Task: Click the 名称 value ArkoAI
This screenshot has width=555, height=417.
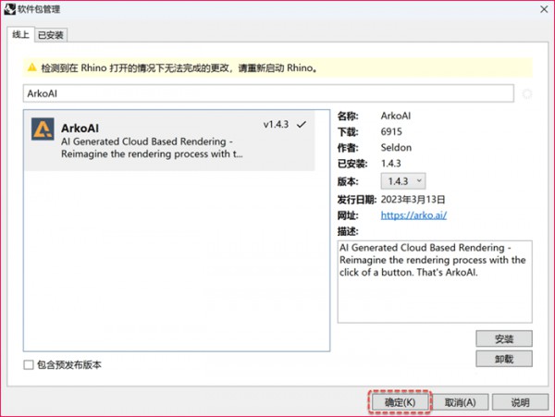Action: [x=396, y=116]
